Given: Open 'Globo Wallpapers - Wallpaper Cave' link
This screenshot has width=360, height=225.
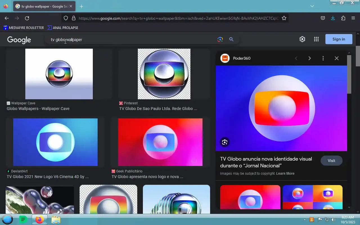Looking at the screenshot, I should point(38,109).
